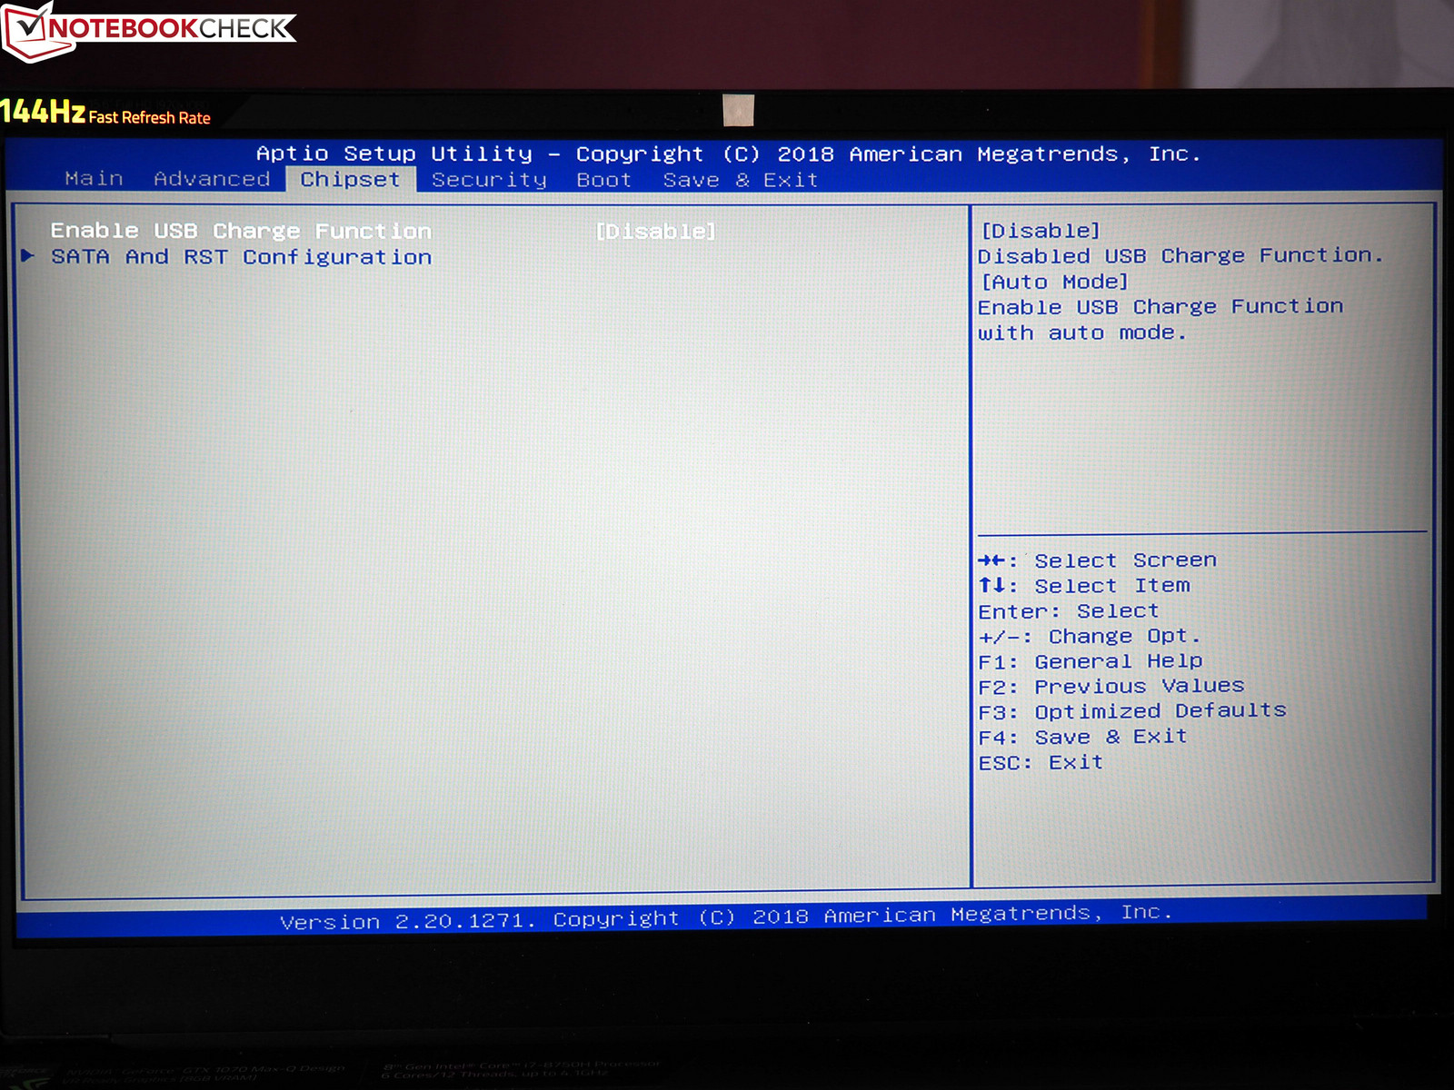This screenshot has width=1454, height=1090.
Task: Select the Chipset tab
Action: [x=351, y=180]
